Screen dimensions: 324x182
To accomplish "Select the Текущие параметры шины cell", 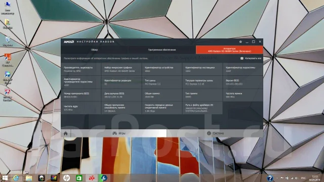I will (202, 82).
